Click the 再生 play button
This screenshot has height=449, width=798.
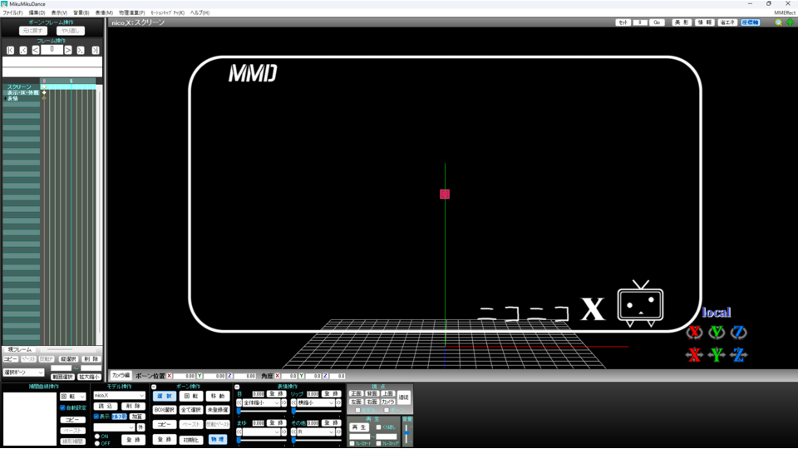(x=359, y=427)
